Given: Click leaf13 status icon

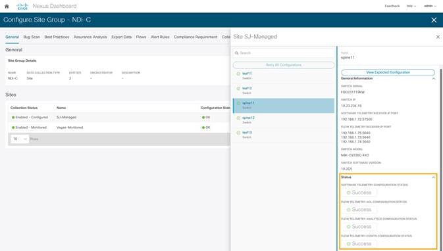Looking at the screenshot, I should (238, 133).
